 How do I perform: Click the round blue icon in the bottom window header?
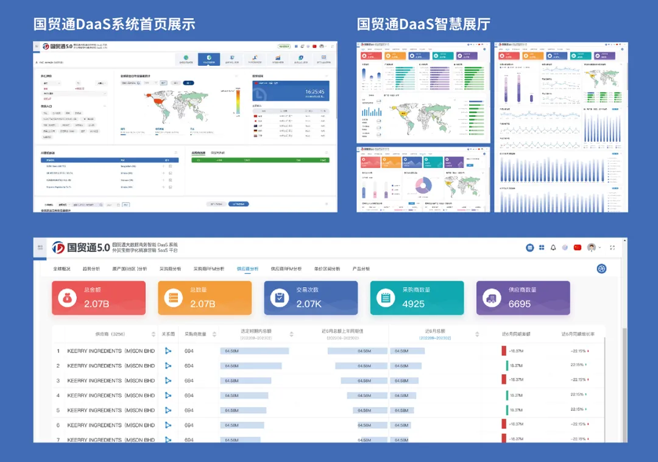pyautogui.click(x=530, y=248)
